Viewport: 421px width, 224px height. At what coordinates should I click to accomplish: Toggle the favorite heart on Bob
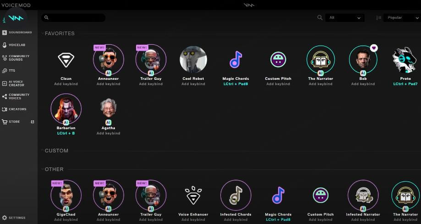pyautogui.click(x=374, y=48)
